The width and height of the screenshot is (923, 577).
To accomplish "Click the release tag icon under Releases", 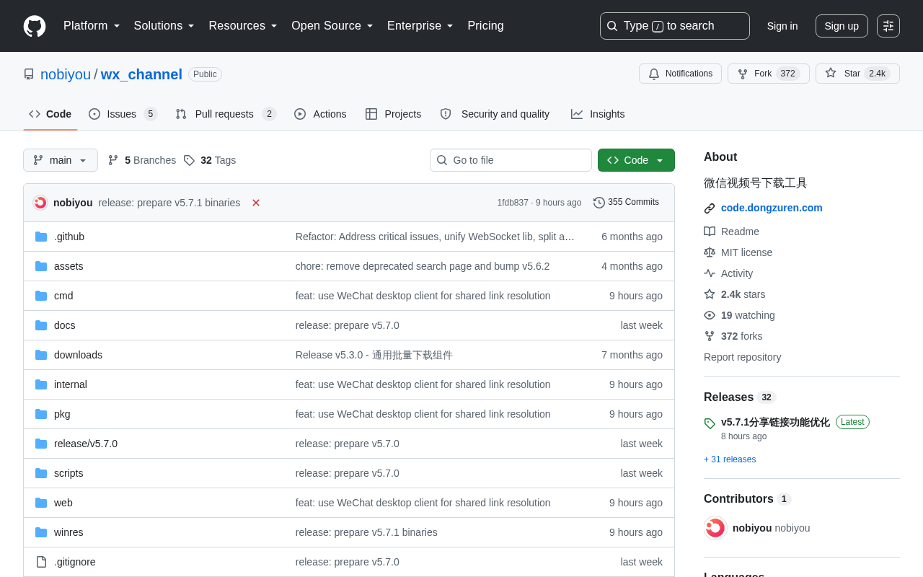I will pyautogui.click(x=710, y=423).
